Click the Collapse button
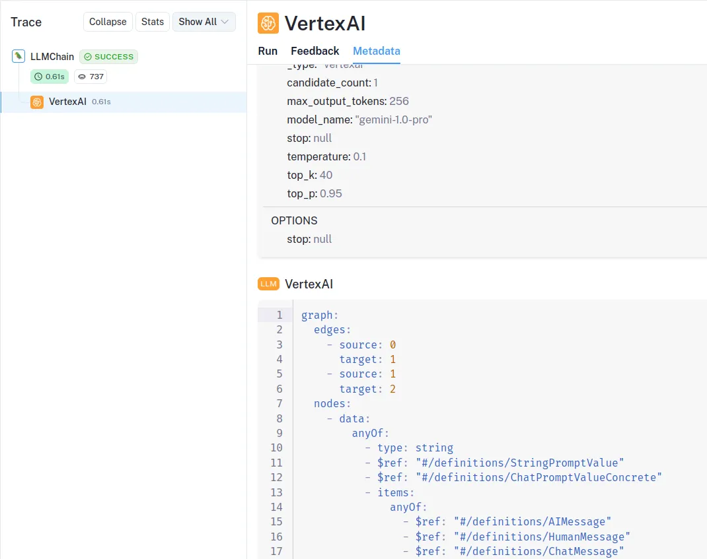This screenshot has height=559, width=707. pos(108,22)
